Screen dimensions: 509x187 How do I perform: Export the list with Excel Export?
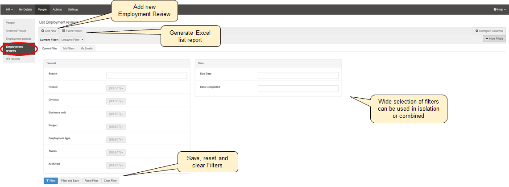point(72,31)
